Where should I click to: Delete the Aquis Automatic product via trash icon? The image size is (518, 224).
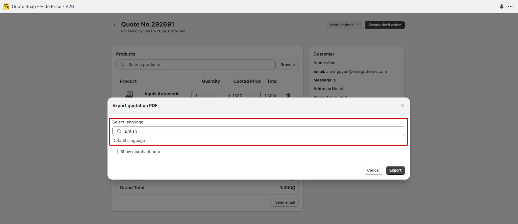(x=288, y=95)
